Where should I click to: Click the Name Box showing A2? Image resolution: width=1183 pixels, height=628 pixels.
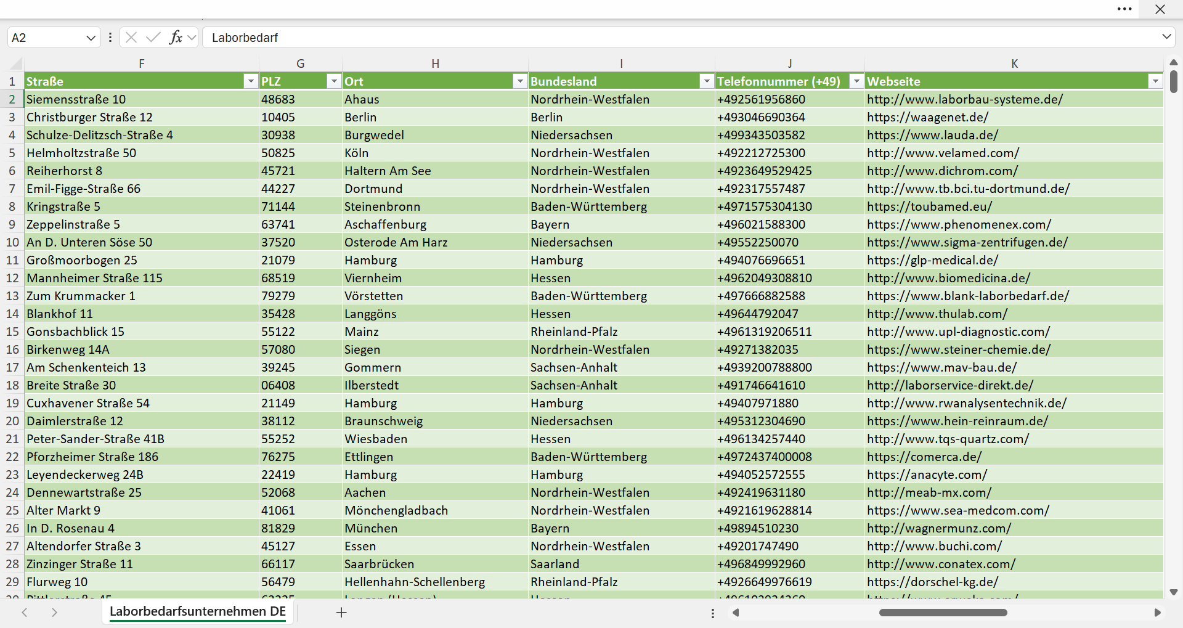(x=46, y=38)
